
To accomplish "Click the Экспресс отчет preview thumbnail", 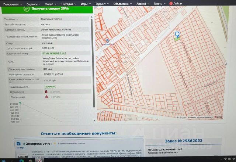I will point(23,155).
